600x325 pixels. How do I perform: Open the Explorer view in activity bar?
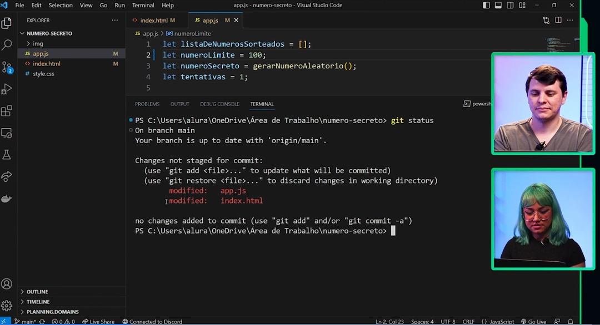coord(7,23)
